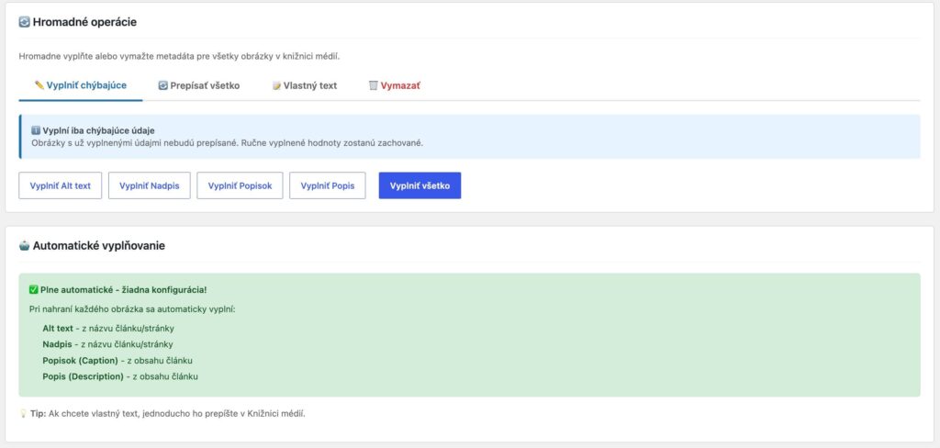Click the refresh icon on Prepísať všetko
This screenshot has height=448, width=940.
(163, 85)
